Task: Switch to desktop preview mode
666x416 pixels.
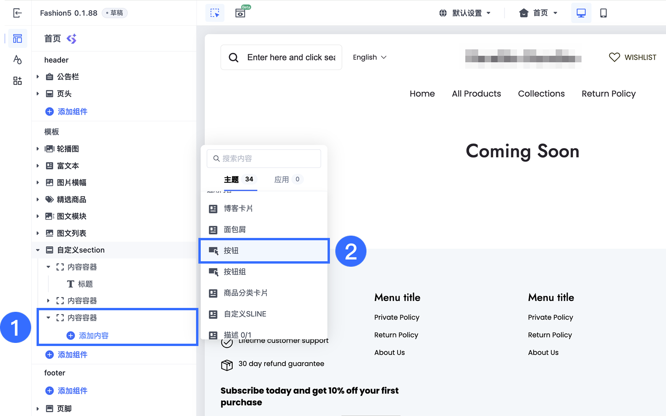Action: coord(581,13)
